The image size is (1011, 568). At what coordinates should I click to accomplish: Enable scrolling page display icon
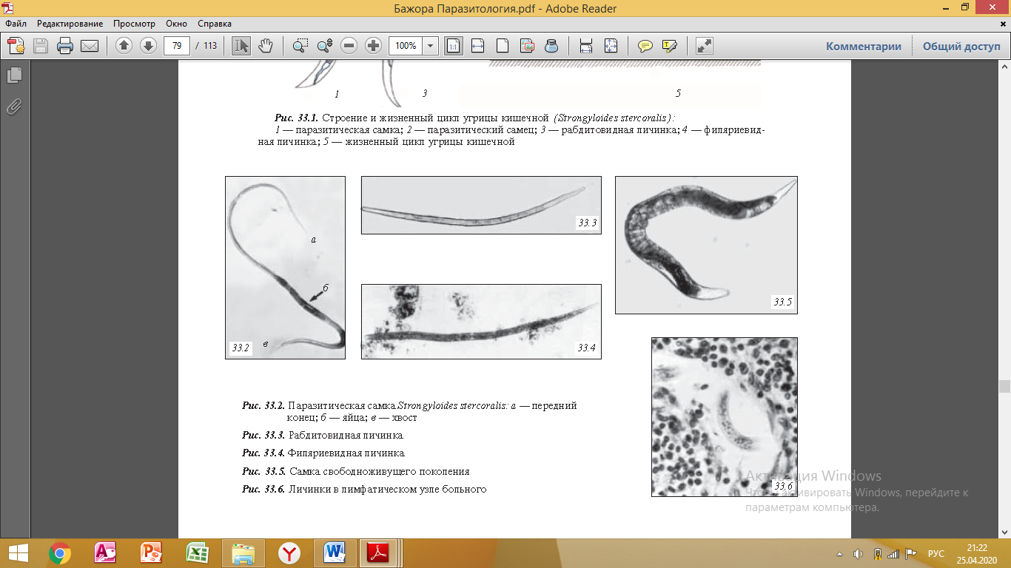[x=586, y=46]
